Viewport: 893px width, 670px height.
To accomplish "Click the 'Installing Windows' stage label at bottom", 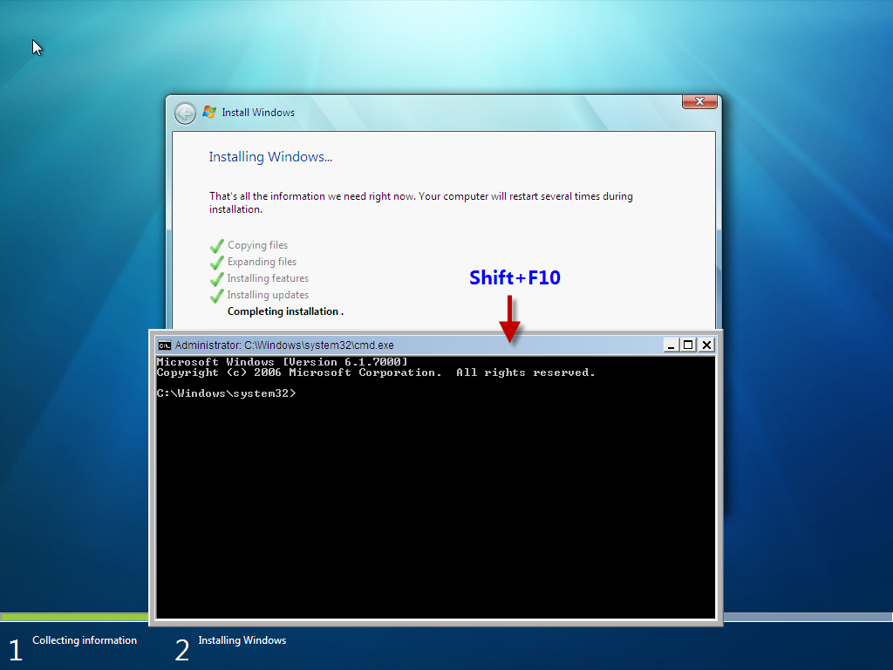I will coord(242,640).
